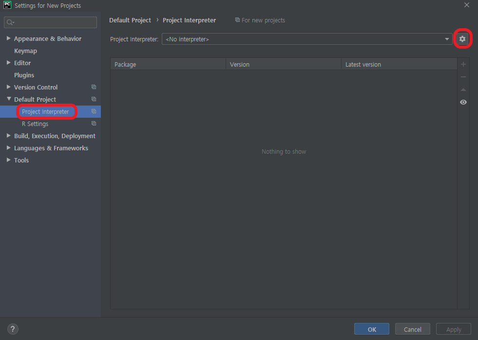The height and width of the screenshot is (340, 478).
Task: Focus the settings search field
Action: (50, 22)
